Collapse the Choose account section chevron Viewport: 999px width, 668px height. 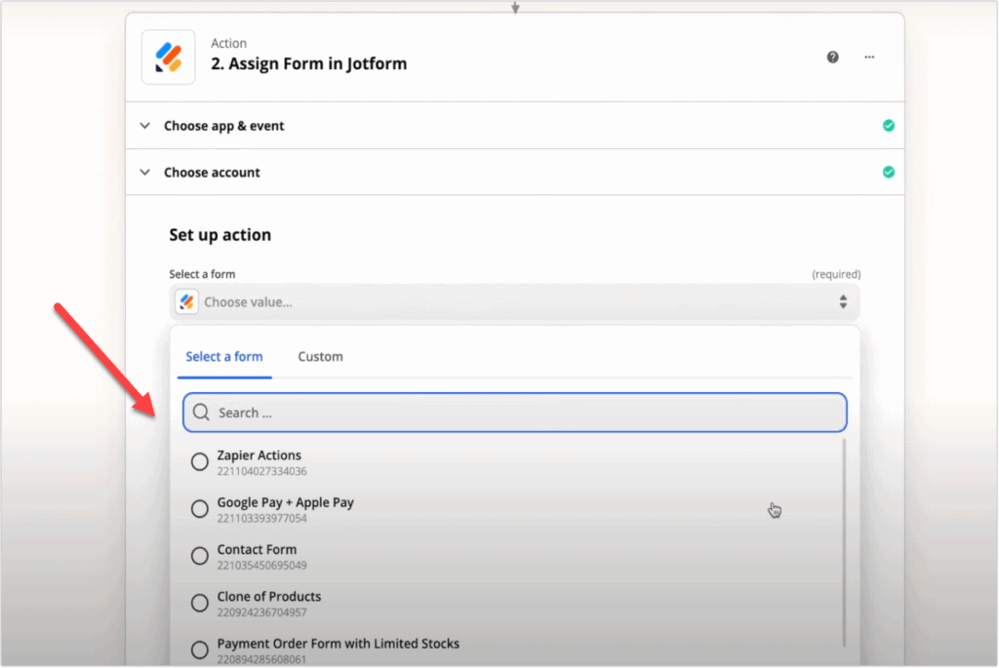(145, 172)
